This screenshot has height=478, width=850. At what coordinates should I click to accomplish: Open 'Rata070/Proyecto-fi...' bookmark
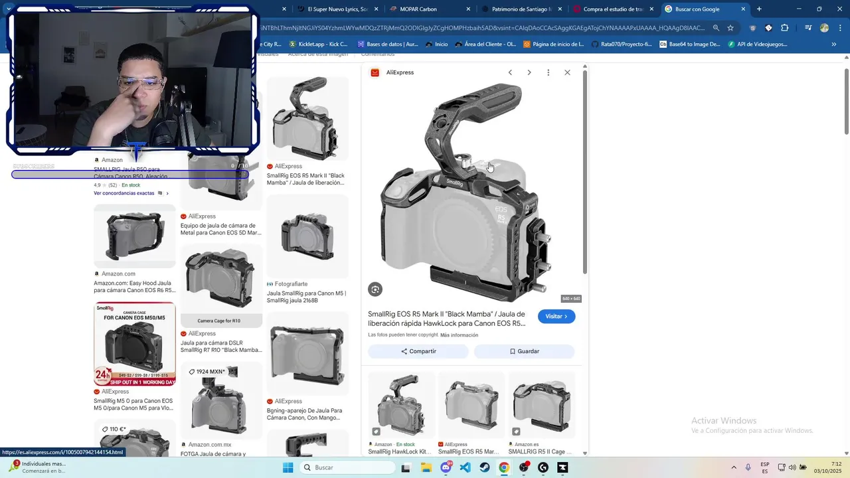[x=622, y=44]
